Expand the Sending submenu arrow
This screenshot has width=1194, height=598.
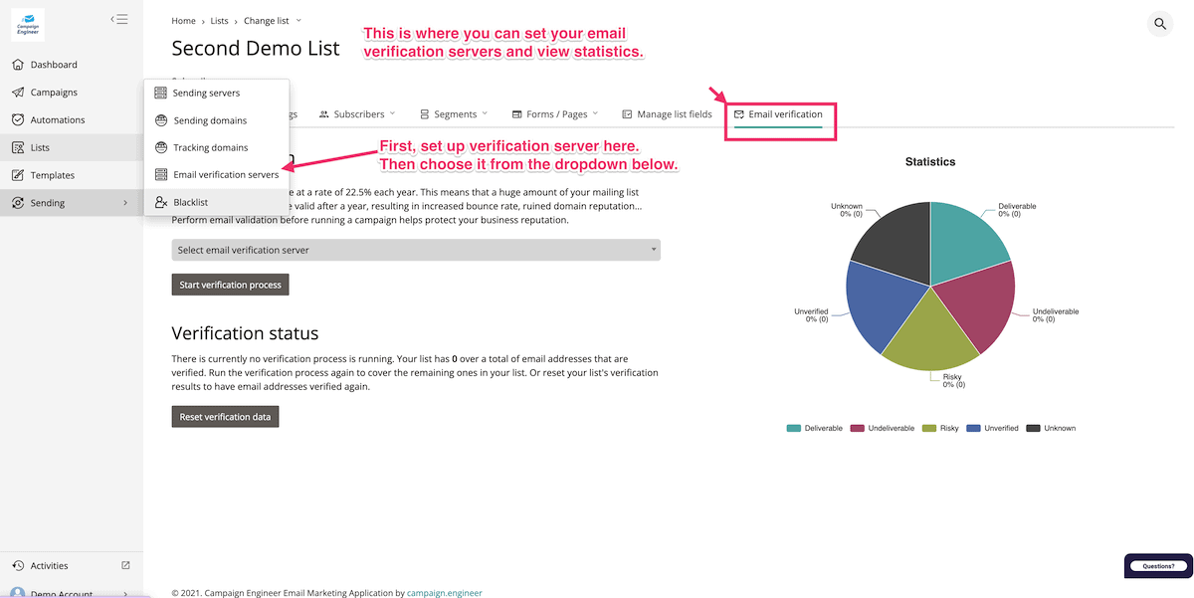pos(125,203)
